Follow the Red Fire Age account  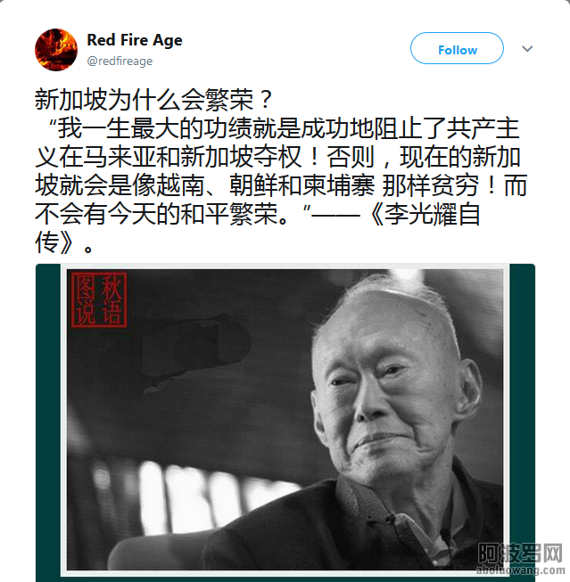(457, 48)
